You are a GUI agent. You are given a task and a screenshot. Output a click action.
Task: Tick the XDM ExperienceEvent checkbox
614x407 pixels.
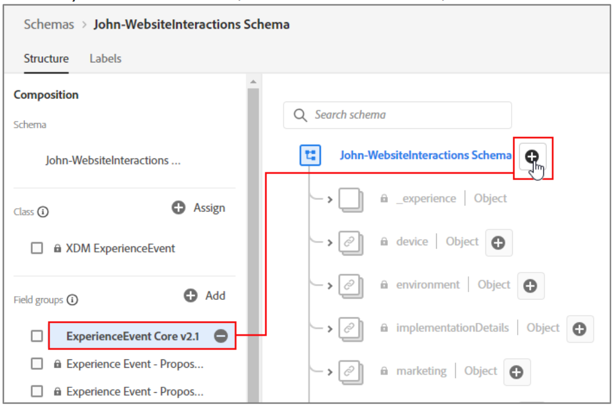[37, 248]
